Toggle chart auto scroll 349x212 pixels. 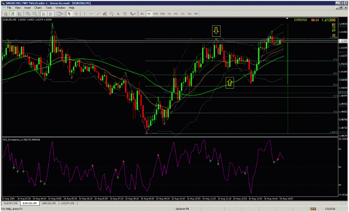click(44, 14)
